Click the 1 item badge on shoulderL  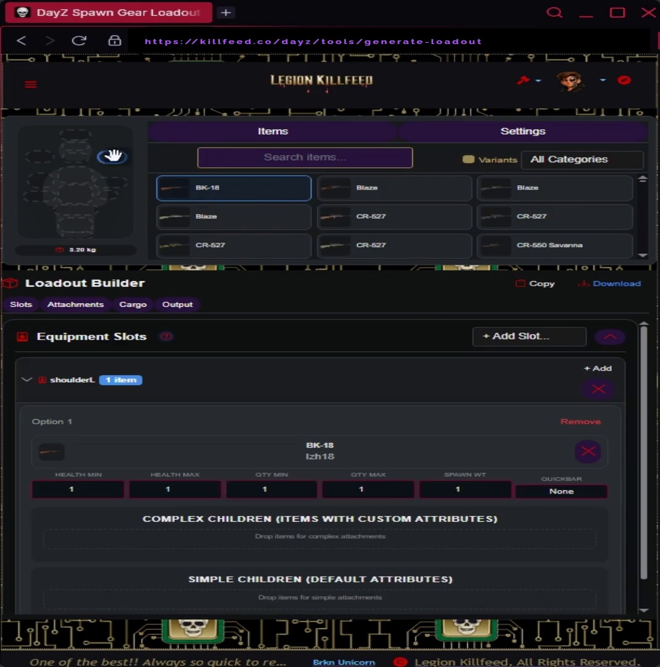tap(121, 380)
